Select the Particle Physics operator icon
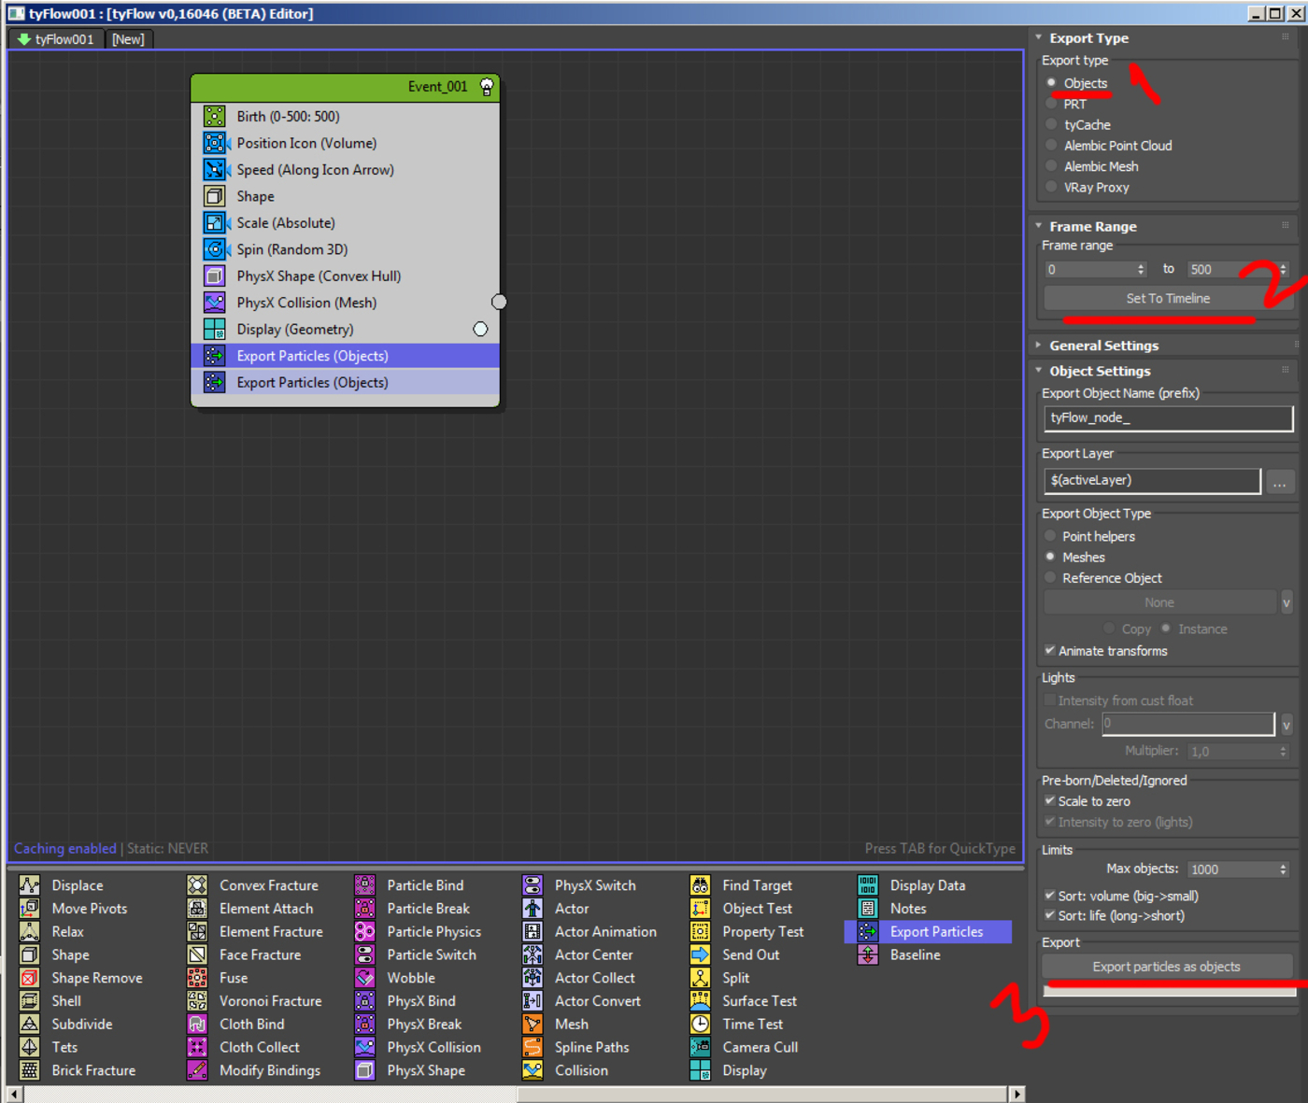 tap(365, 932)
